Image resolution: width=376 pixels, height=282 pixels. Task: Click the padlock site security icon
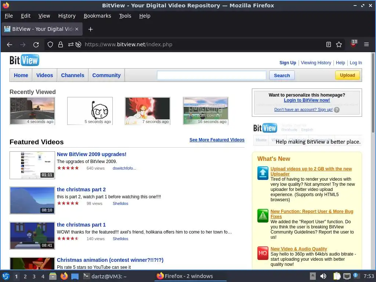(x=61, y=44)
